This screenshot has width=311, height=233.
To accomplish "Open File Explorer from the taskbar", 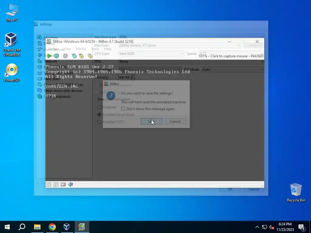I will pos(37,227).
